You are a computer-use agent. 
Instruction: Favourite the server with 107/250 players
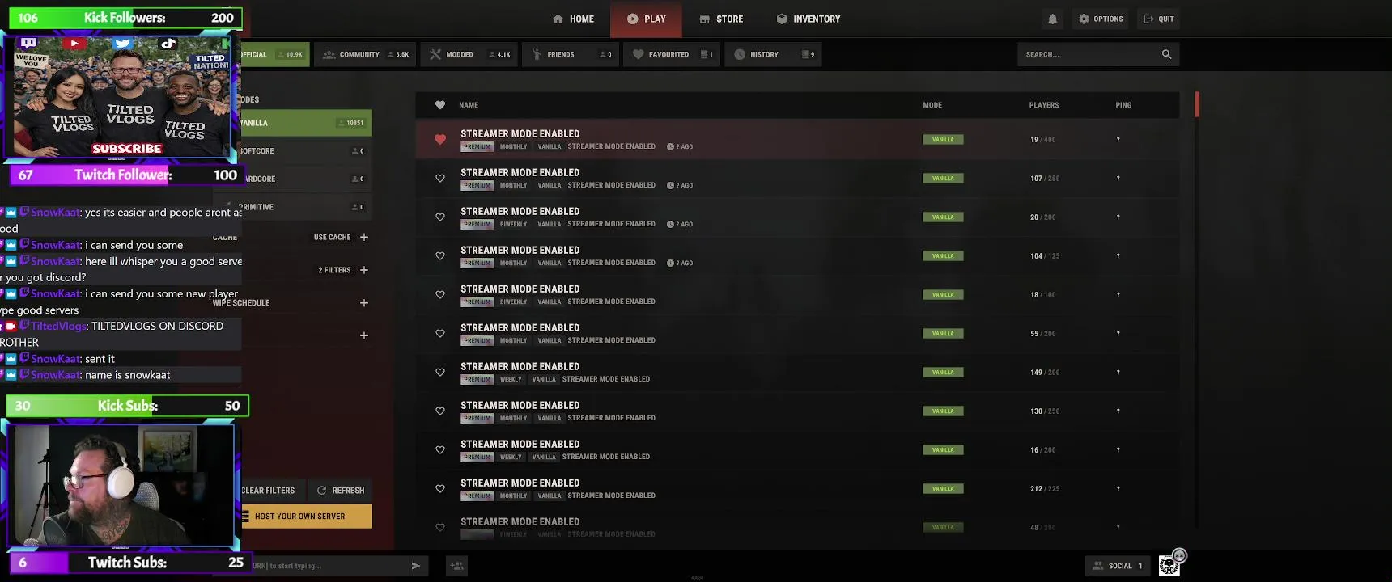pyautogui.click(x=440, y=179)
